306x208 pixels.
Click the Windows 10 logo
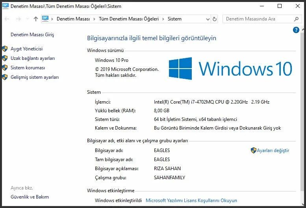click(230, 69)
